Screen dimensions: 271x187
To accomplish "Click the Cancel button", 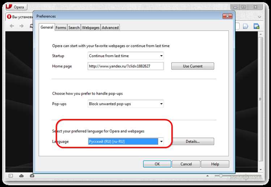I will (186, 164).
